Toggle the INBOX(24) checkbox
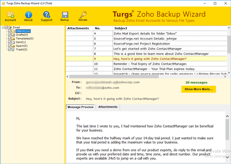The image size is (231, 164). coord(10,31)
